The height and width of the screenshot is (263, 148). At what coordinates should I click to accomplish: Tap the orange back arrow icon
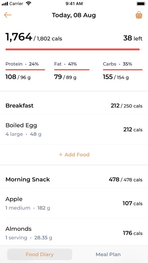[x=8, y=15]
